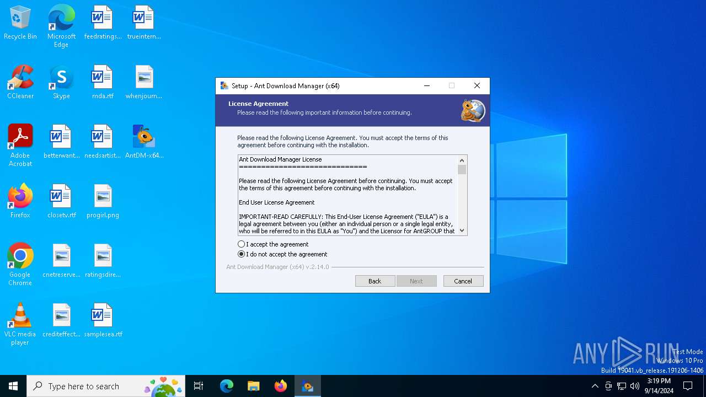Select "I do not accept the agreement" option
This screenshot has width=706, height=397.
pyautogui.click(x=282, y=254)
